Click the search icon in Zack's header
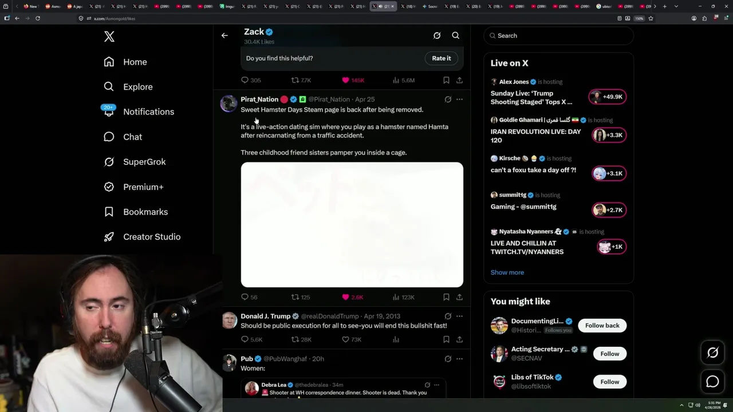The width and height of the screenshot is (733, 412). [456, 35]
